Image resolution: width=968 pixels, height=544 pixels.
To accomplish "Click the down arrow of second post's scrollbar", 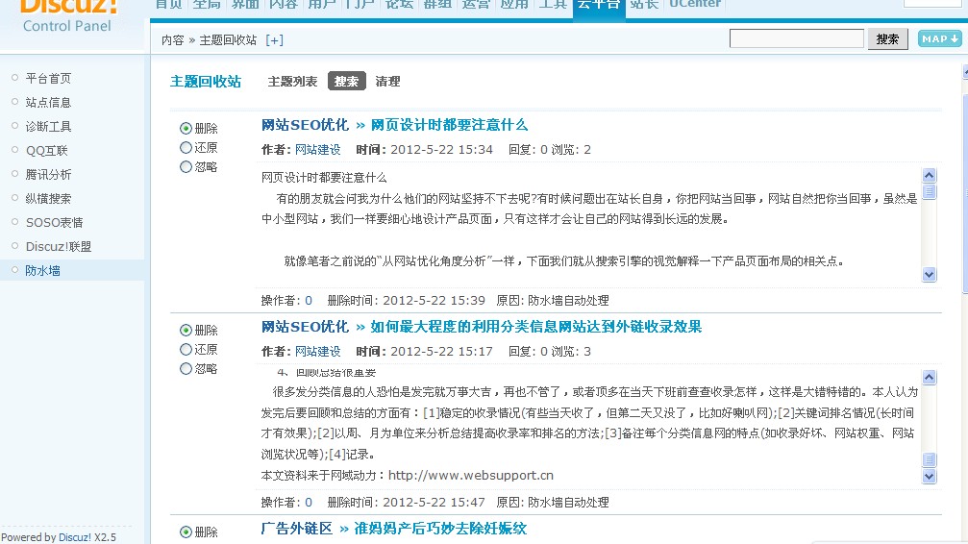I will 930,476.
